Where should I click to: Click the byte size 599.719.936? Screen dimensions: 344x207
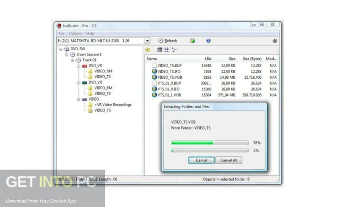click(x=252, y=95)
